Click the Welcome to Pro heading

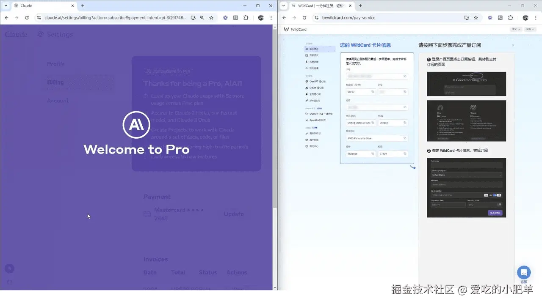pyautogui.click(x=136, y=149)
